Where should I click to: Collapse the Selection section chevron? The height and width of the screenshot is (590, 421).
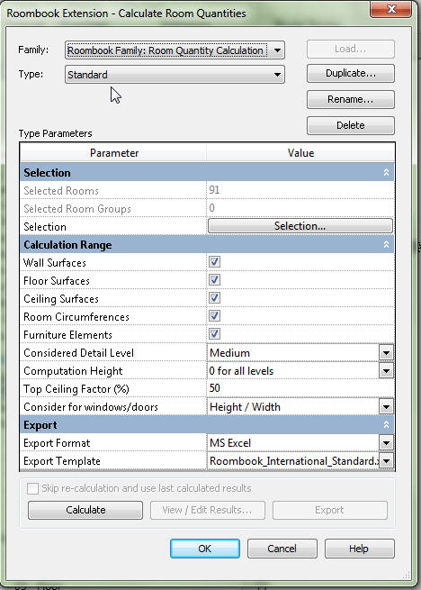point(386,172)
